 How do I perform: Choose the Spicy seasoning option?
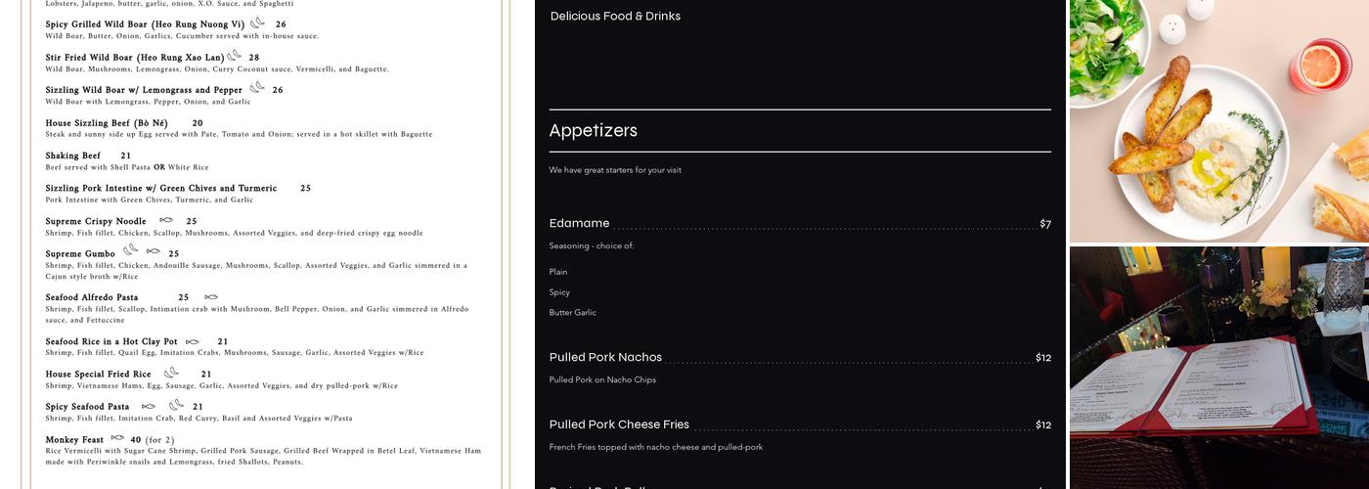coord(559,292)
